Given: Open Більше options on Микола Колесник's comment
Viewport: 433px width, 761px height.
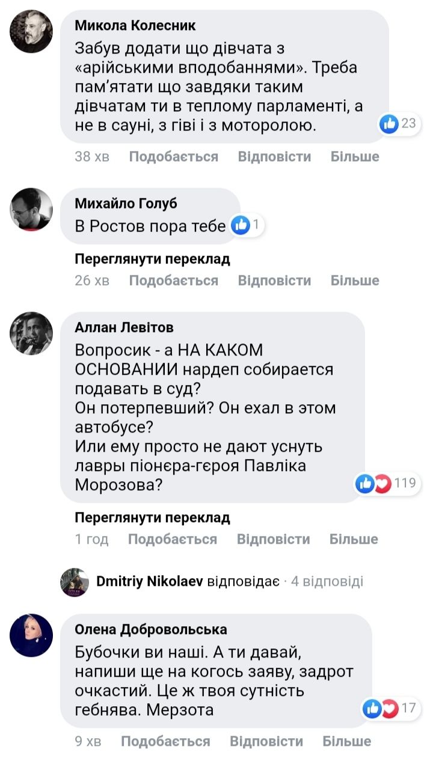Looking at the screenshot, I should [x=355, y=156].
